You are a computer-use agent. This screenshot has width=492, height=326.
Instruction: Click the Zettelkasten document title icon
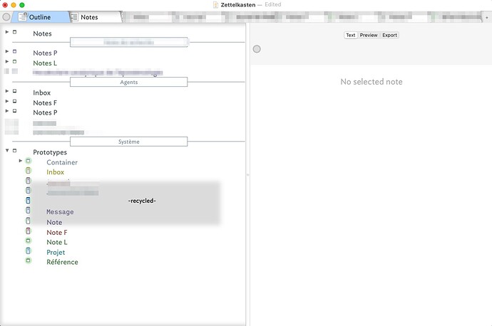click(x=215, y=5)
